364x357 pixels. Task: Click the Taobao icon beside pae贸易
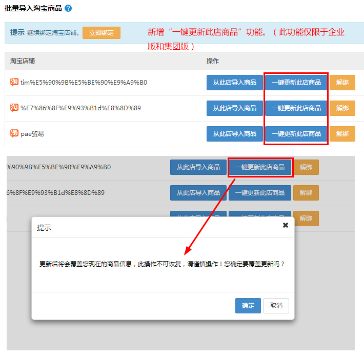pos(14,133)
